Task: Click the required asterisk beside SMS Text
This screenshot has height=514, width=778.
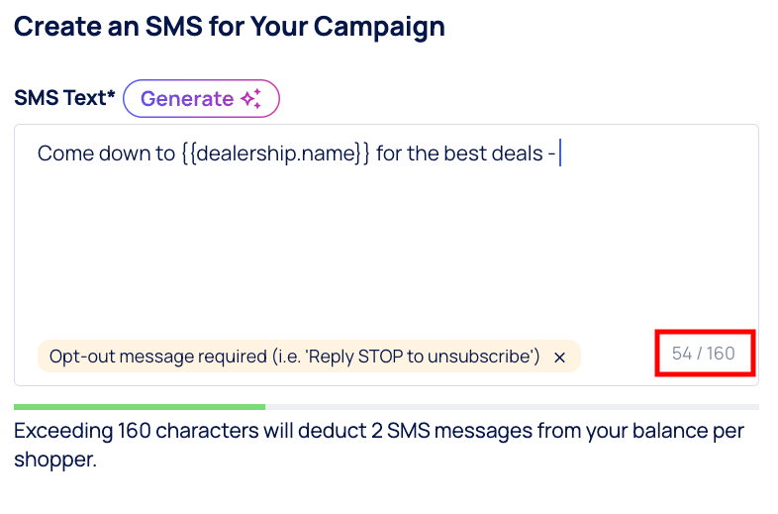Action: click(112, 97)
